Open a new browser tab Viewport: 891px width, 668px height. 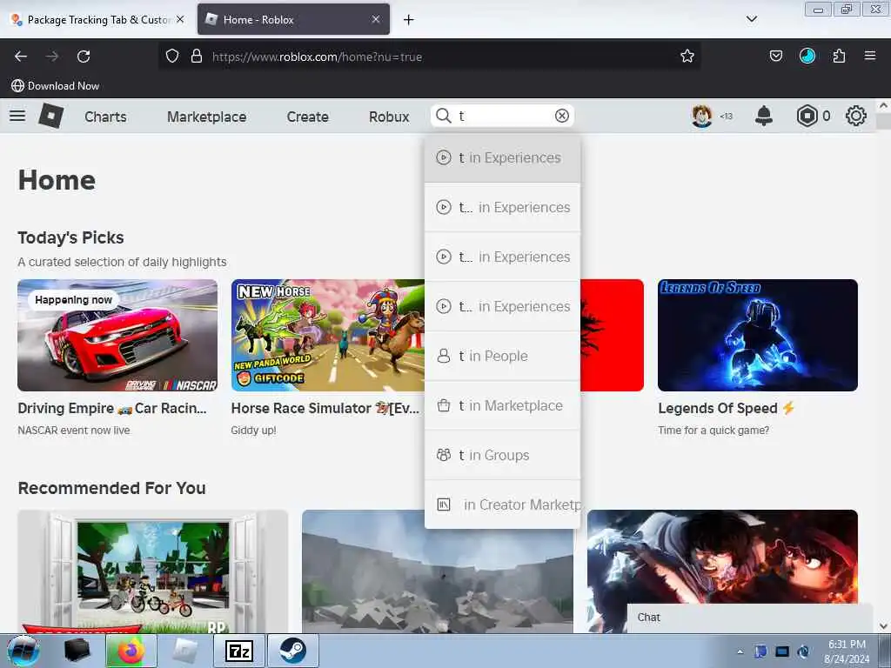(409, 20)
